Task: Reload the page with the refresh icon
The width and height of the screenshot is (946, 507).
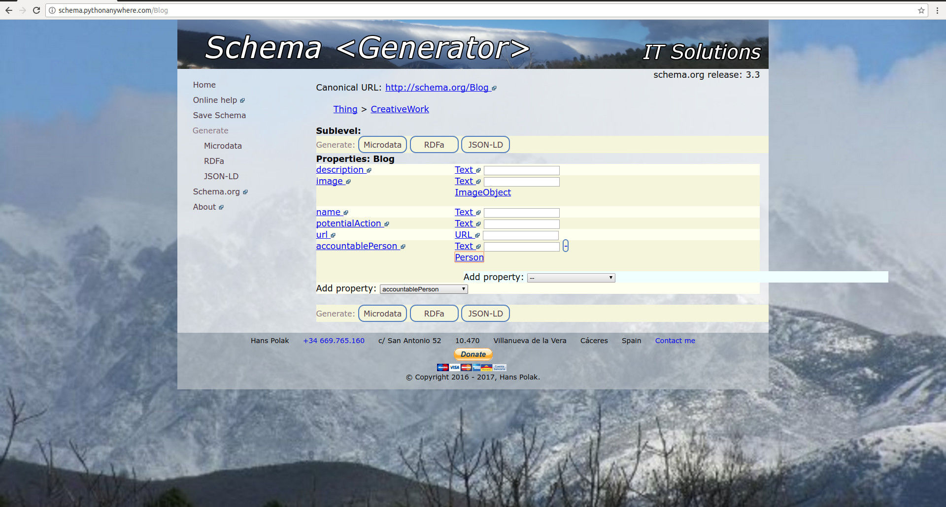Action: 36,10
